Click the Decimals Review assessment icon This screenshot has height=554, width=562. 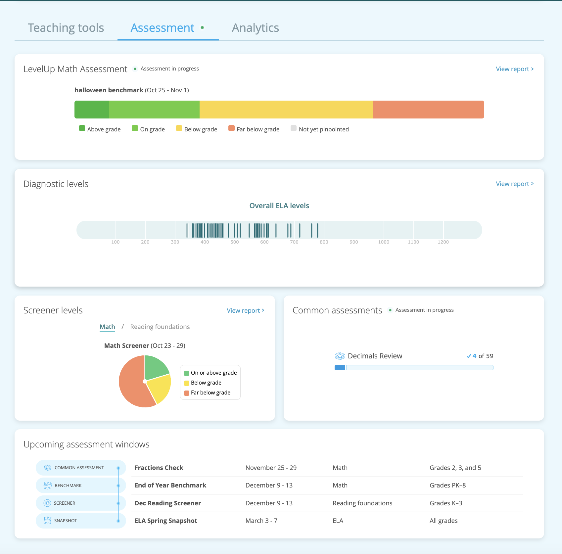[x=339, y=356]
